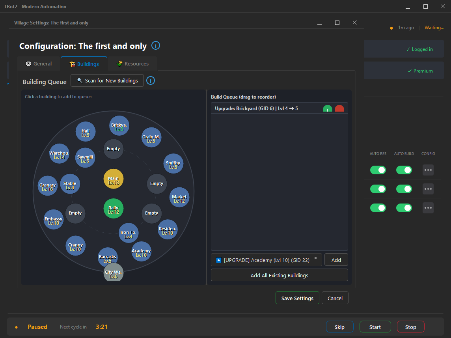Click info icon beside Scan for New Buildings
Viewport: 451px width, 338px height.
coord(151,81)
